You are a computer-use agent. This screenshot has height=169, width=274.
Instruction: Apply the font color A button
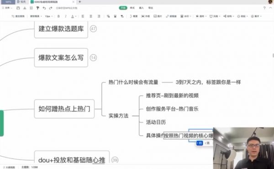tap(73, 16)
